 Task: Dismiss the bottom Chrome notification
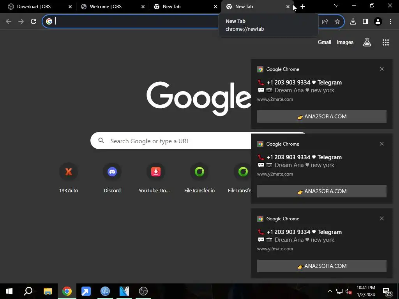click(382, 218)
